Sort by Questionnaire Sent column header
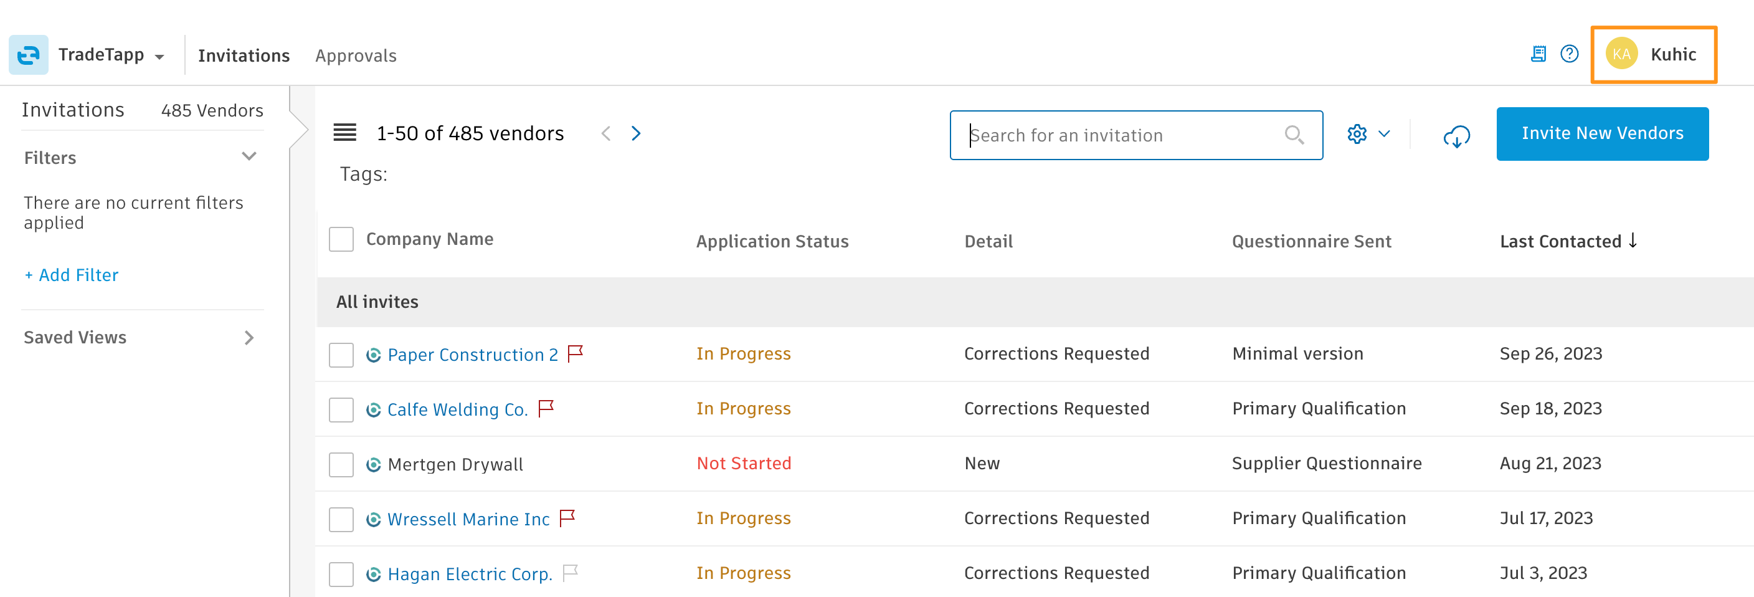1754x597 pixels. click(1311, 241)
